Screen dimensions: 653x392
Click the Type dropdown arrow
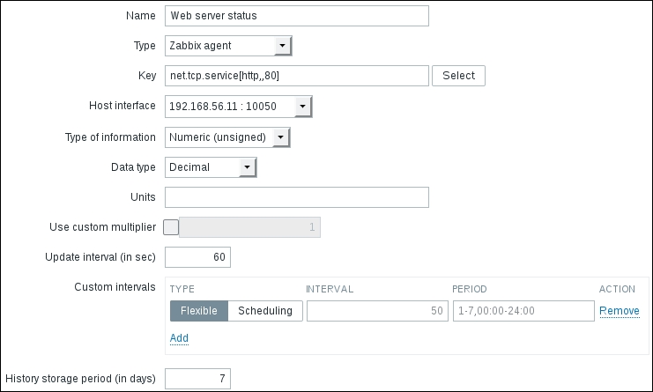tap(282, 46)
